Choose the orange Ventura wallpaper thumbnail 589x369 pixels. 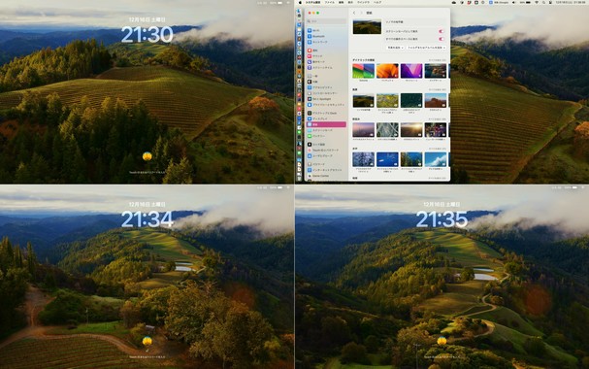pos(387,71)
